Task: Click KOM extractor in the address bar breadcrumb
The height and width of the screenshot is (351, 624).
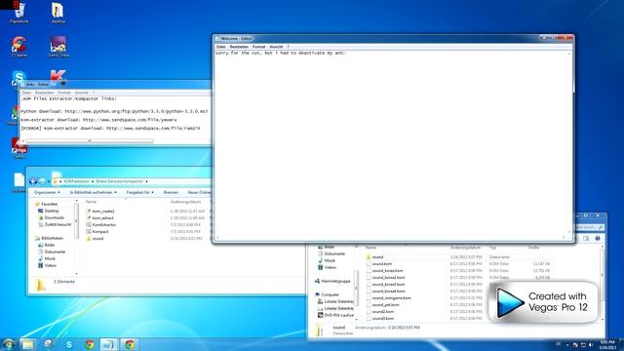Action: tap(76, 181)
